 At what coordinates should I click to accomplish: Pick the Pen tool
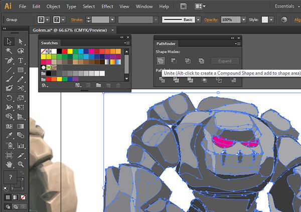(x=10, y=61)
